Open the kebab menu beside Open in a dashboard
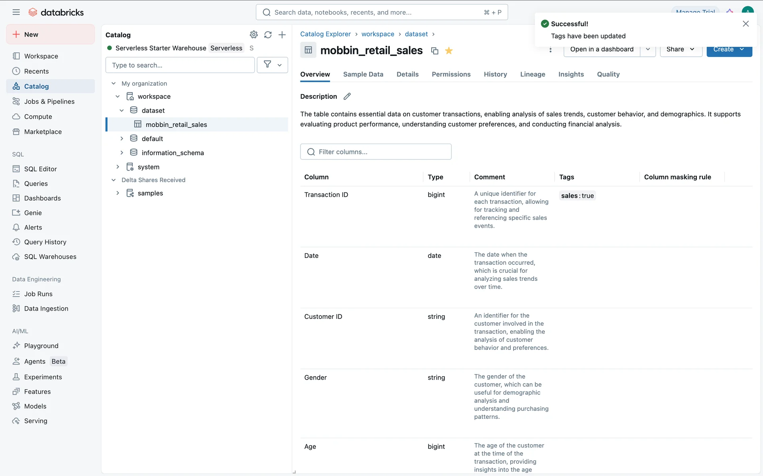 550,50
